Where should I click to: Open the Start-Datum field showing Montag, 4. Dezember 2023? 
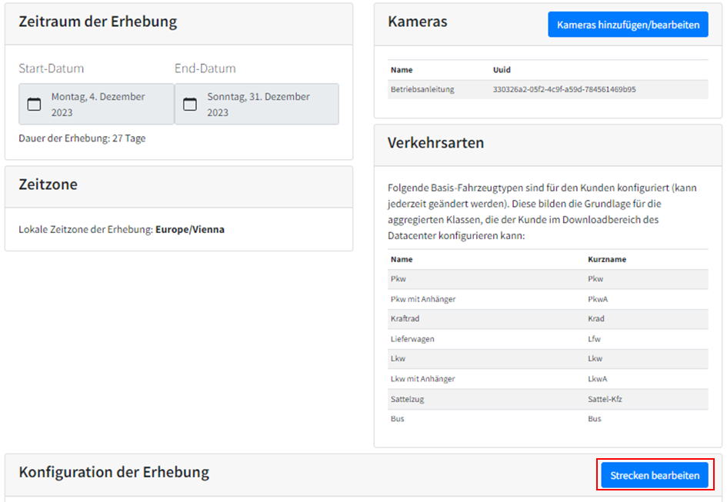pos(96,105)
